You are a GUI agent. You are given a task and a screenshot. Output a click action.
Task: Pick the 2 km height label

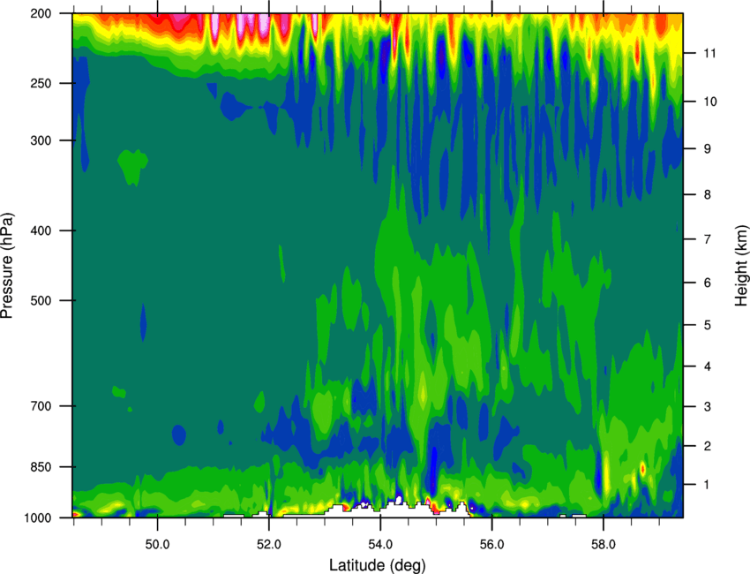pos(708,446)
